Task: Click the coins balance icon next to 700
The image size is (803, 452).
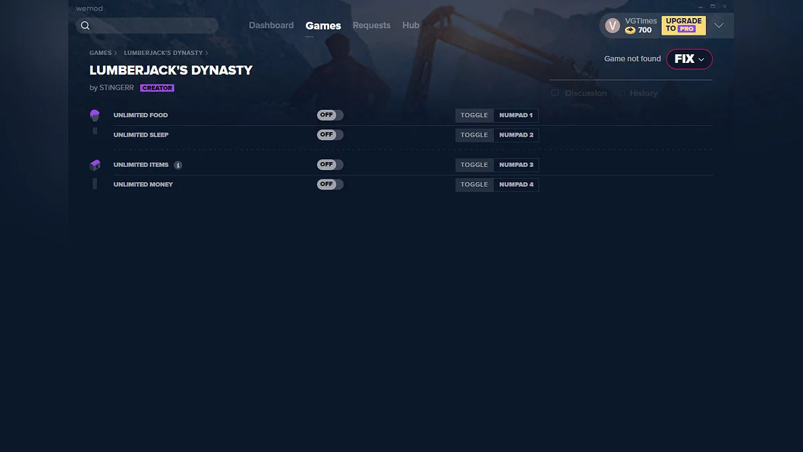Action: coord(630,30)
